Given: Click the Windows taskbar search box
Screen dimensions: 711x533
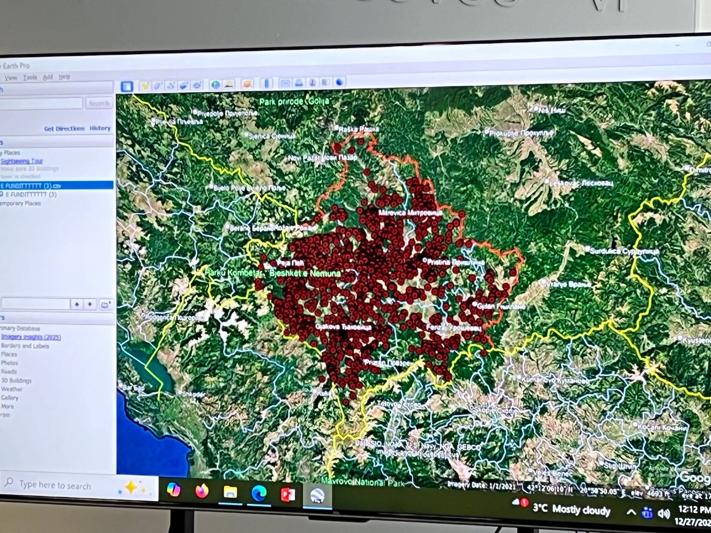Looking at the screenshot, I should pyautogui.click(x=56, y=485).
